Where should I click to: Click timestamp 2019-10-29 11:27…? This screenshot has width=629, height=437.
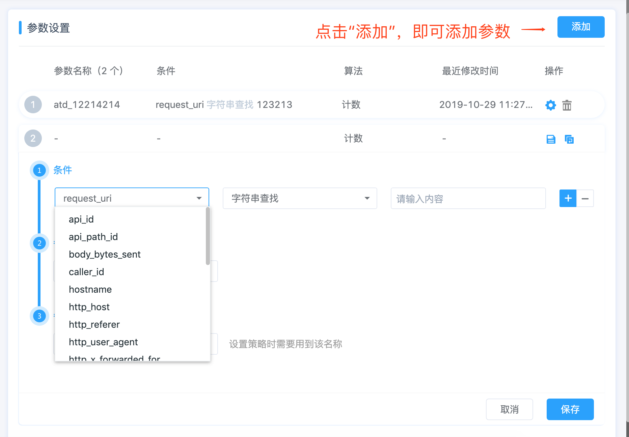click(x=486, y=105)
